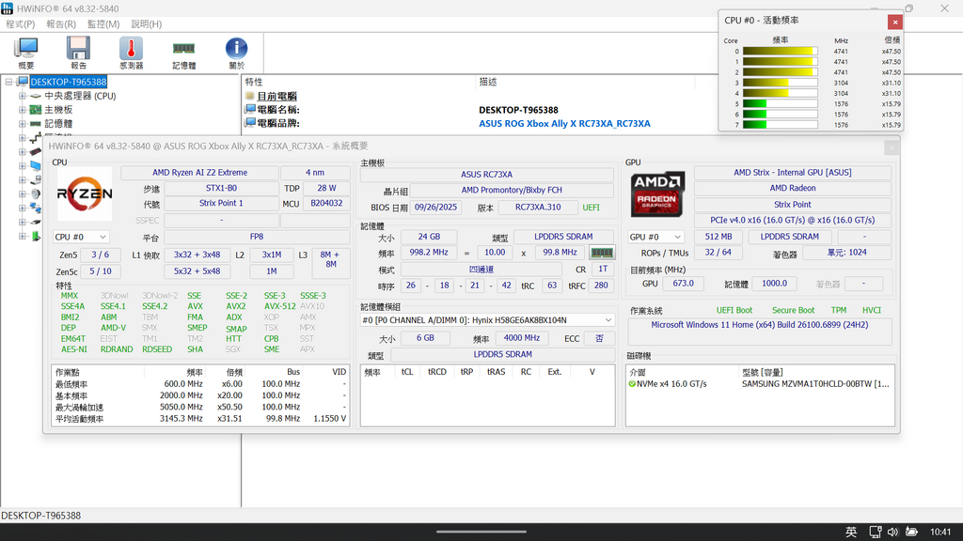Expand the 主機板 tree node
Image resolution: width=963 pixels, height=541 pixels.
pos(23,110)
